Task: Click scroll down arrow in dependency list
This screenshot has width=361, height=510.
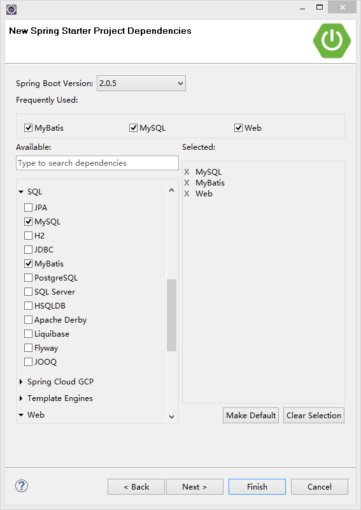Action: (x=171, y=417)
